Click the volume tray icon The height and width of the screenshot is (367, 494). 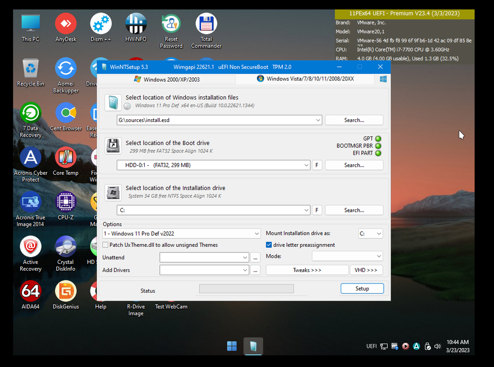437,346
